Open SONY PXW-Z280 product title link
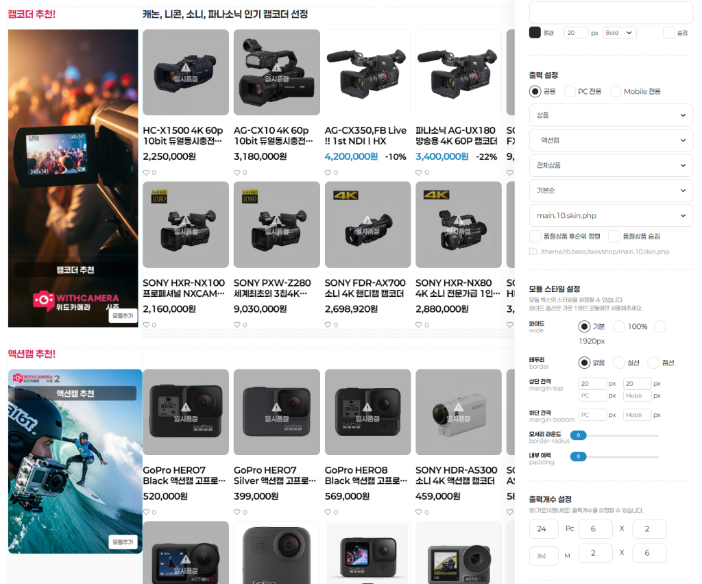Image resolution: width=702 pixels, height=584 pixels. pyautogui.click(x=272, y=288)
